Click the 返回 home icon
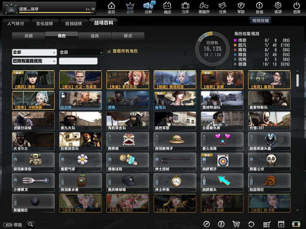The width and height of the screenshot is (306, 229). (x=111, y=8)
